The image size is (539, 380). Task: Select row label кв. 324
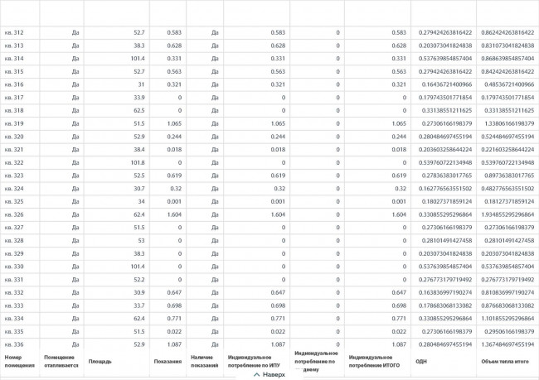coord(14,189)
